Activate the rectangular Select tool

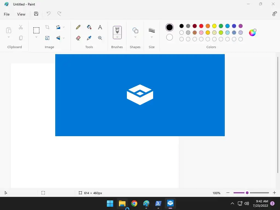(x=36, y=30)
